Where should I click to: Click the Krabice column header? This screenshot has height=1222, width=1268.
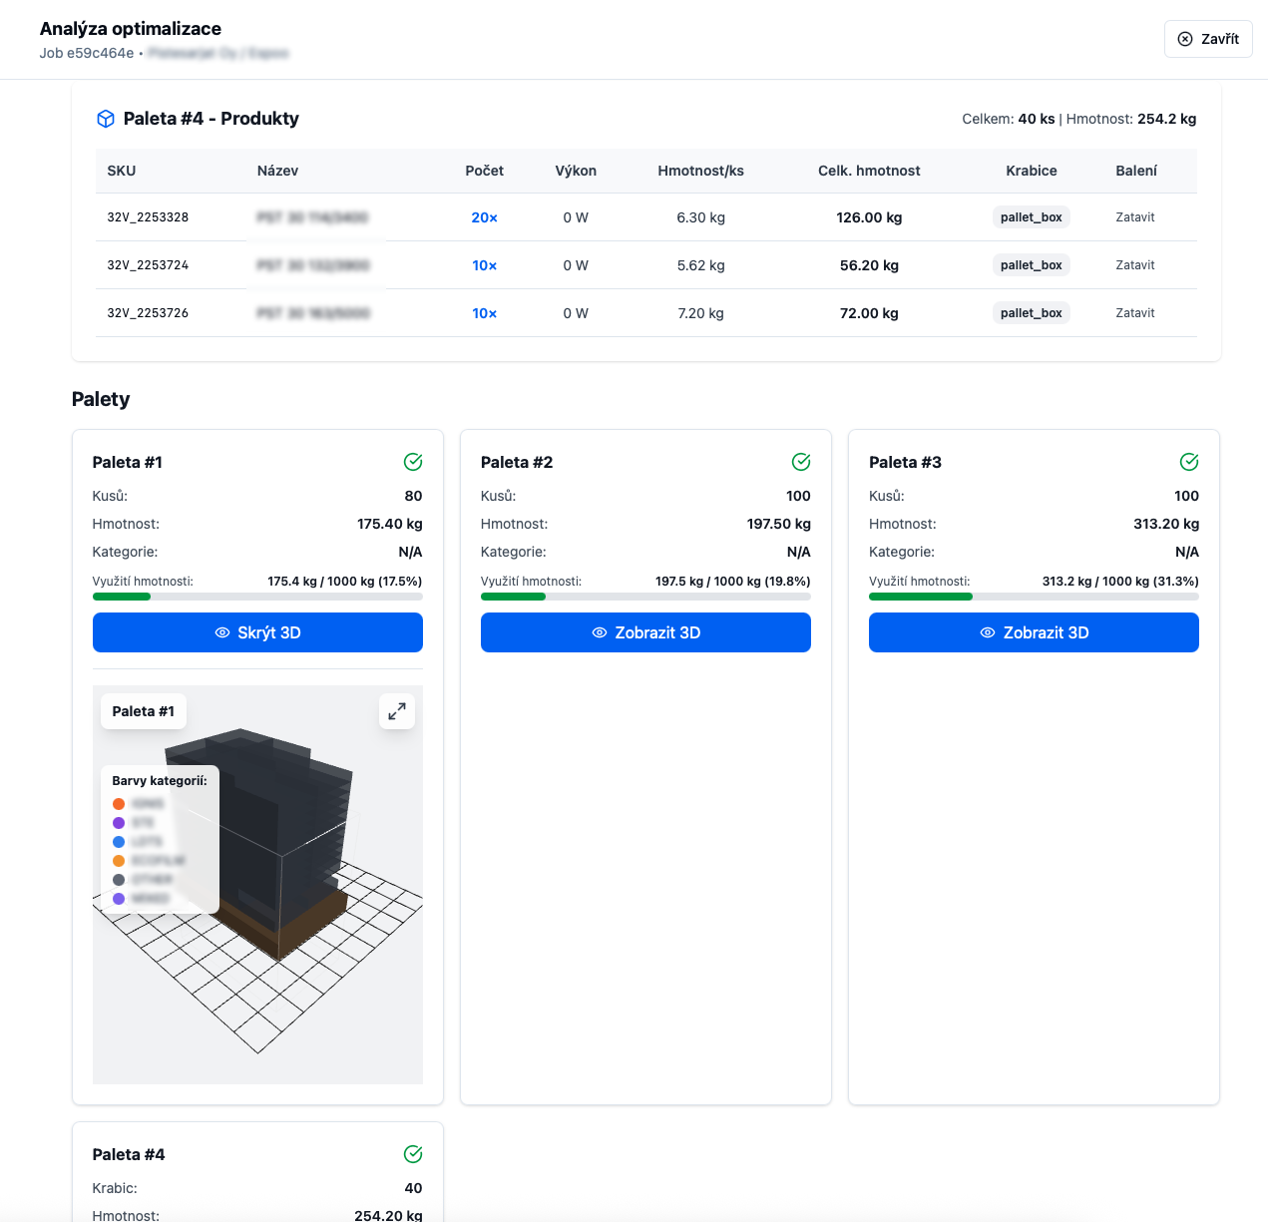click(1032, 171)
